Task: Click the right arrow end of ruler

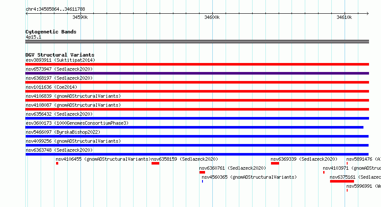Action: click(x=368, y=13)
